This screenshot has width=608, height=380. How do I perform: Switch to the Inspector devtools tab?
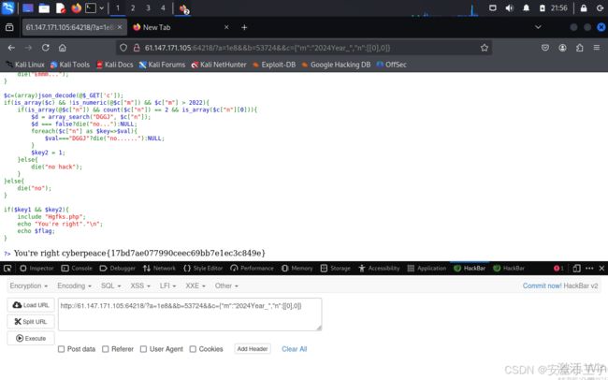[36, 269]
